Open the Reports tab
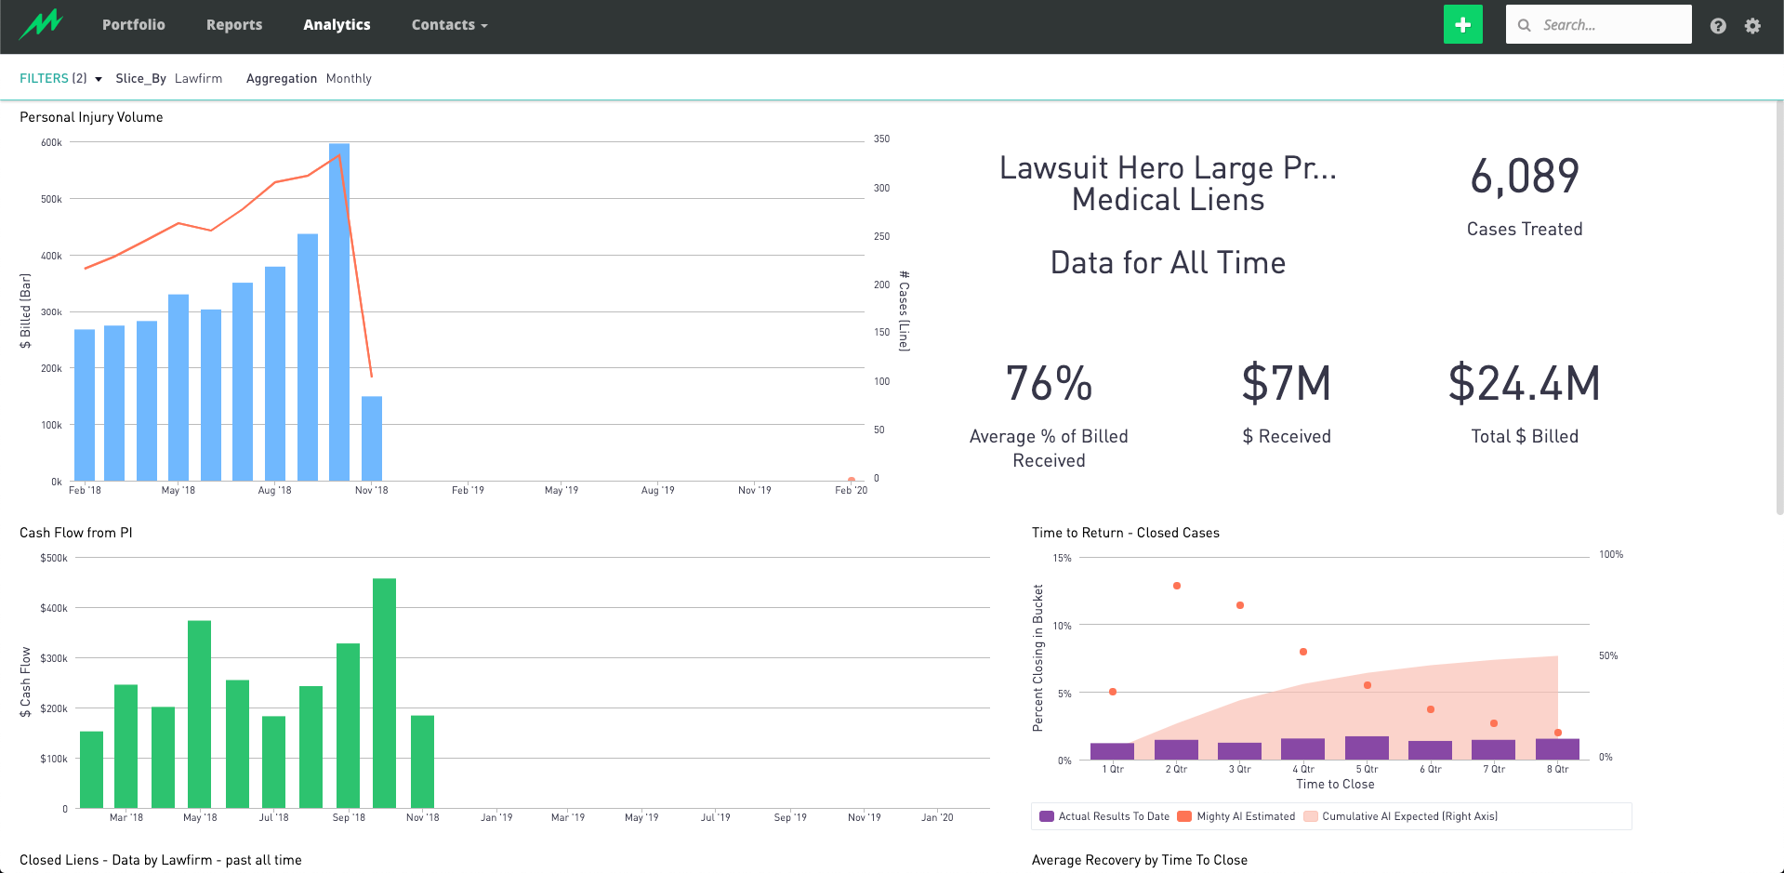Viewport: 1784px width, 873px height. click(x=234, y=25)
